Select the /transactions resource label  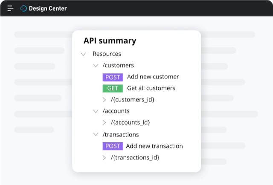(x=121, y=135)
